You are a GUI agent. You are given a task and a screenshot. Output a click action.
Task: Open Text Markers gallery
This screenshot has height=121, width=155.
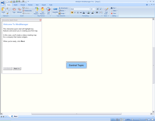[43, 11]
